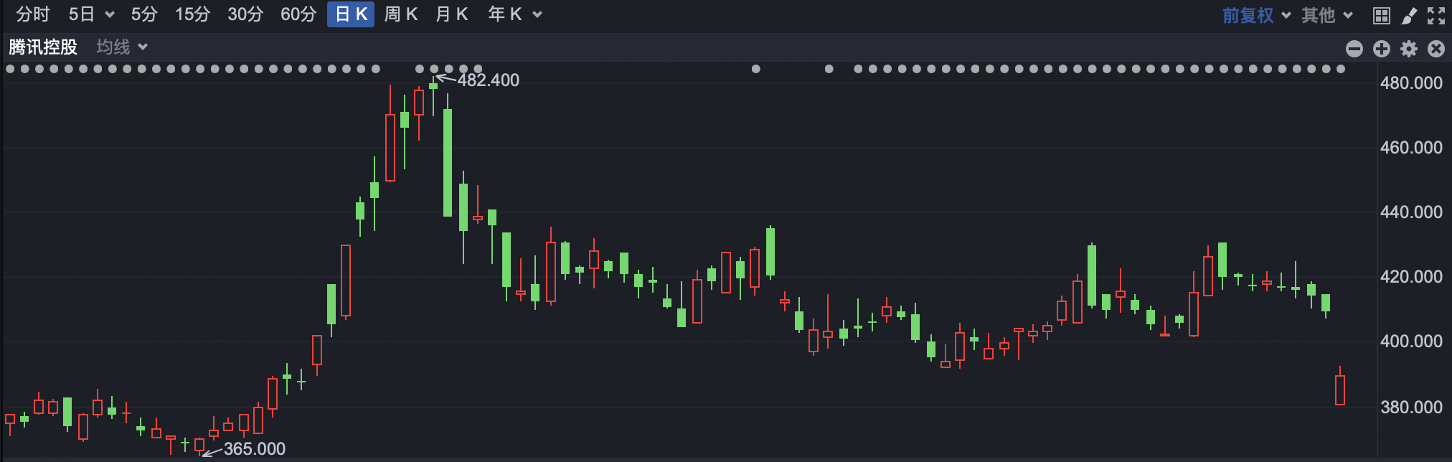Select the drawing brush tool
Screen dimensions: 1452x462
(x=1409, y=16)
